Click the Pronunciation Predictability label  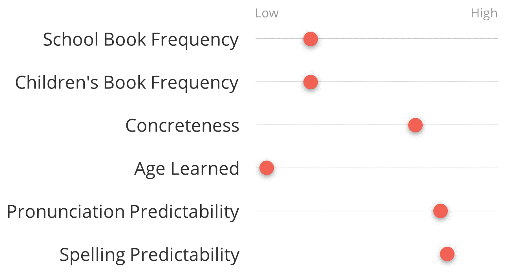[123, 212]
